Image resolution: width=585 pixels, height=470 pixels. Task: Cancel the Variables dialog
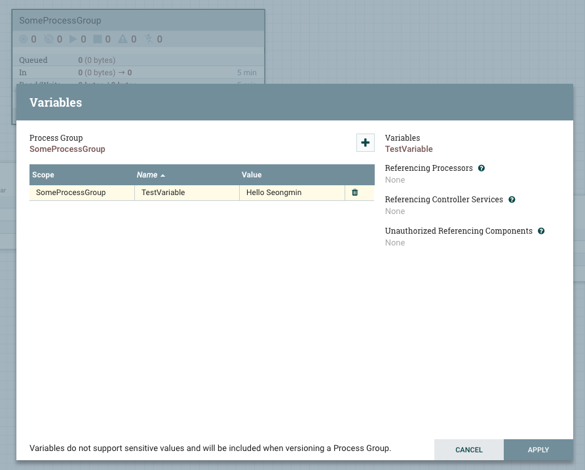pyautogui.click(x=469, y=450)
